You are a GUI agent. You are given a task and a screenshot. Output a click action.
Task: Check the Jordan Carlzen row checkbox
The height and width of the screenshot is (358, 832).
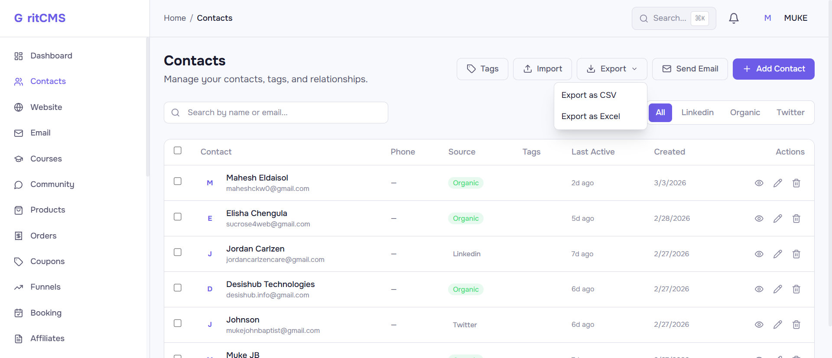pyautogui.click(x=178, y=252)
